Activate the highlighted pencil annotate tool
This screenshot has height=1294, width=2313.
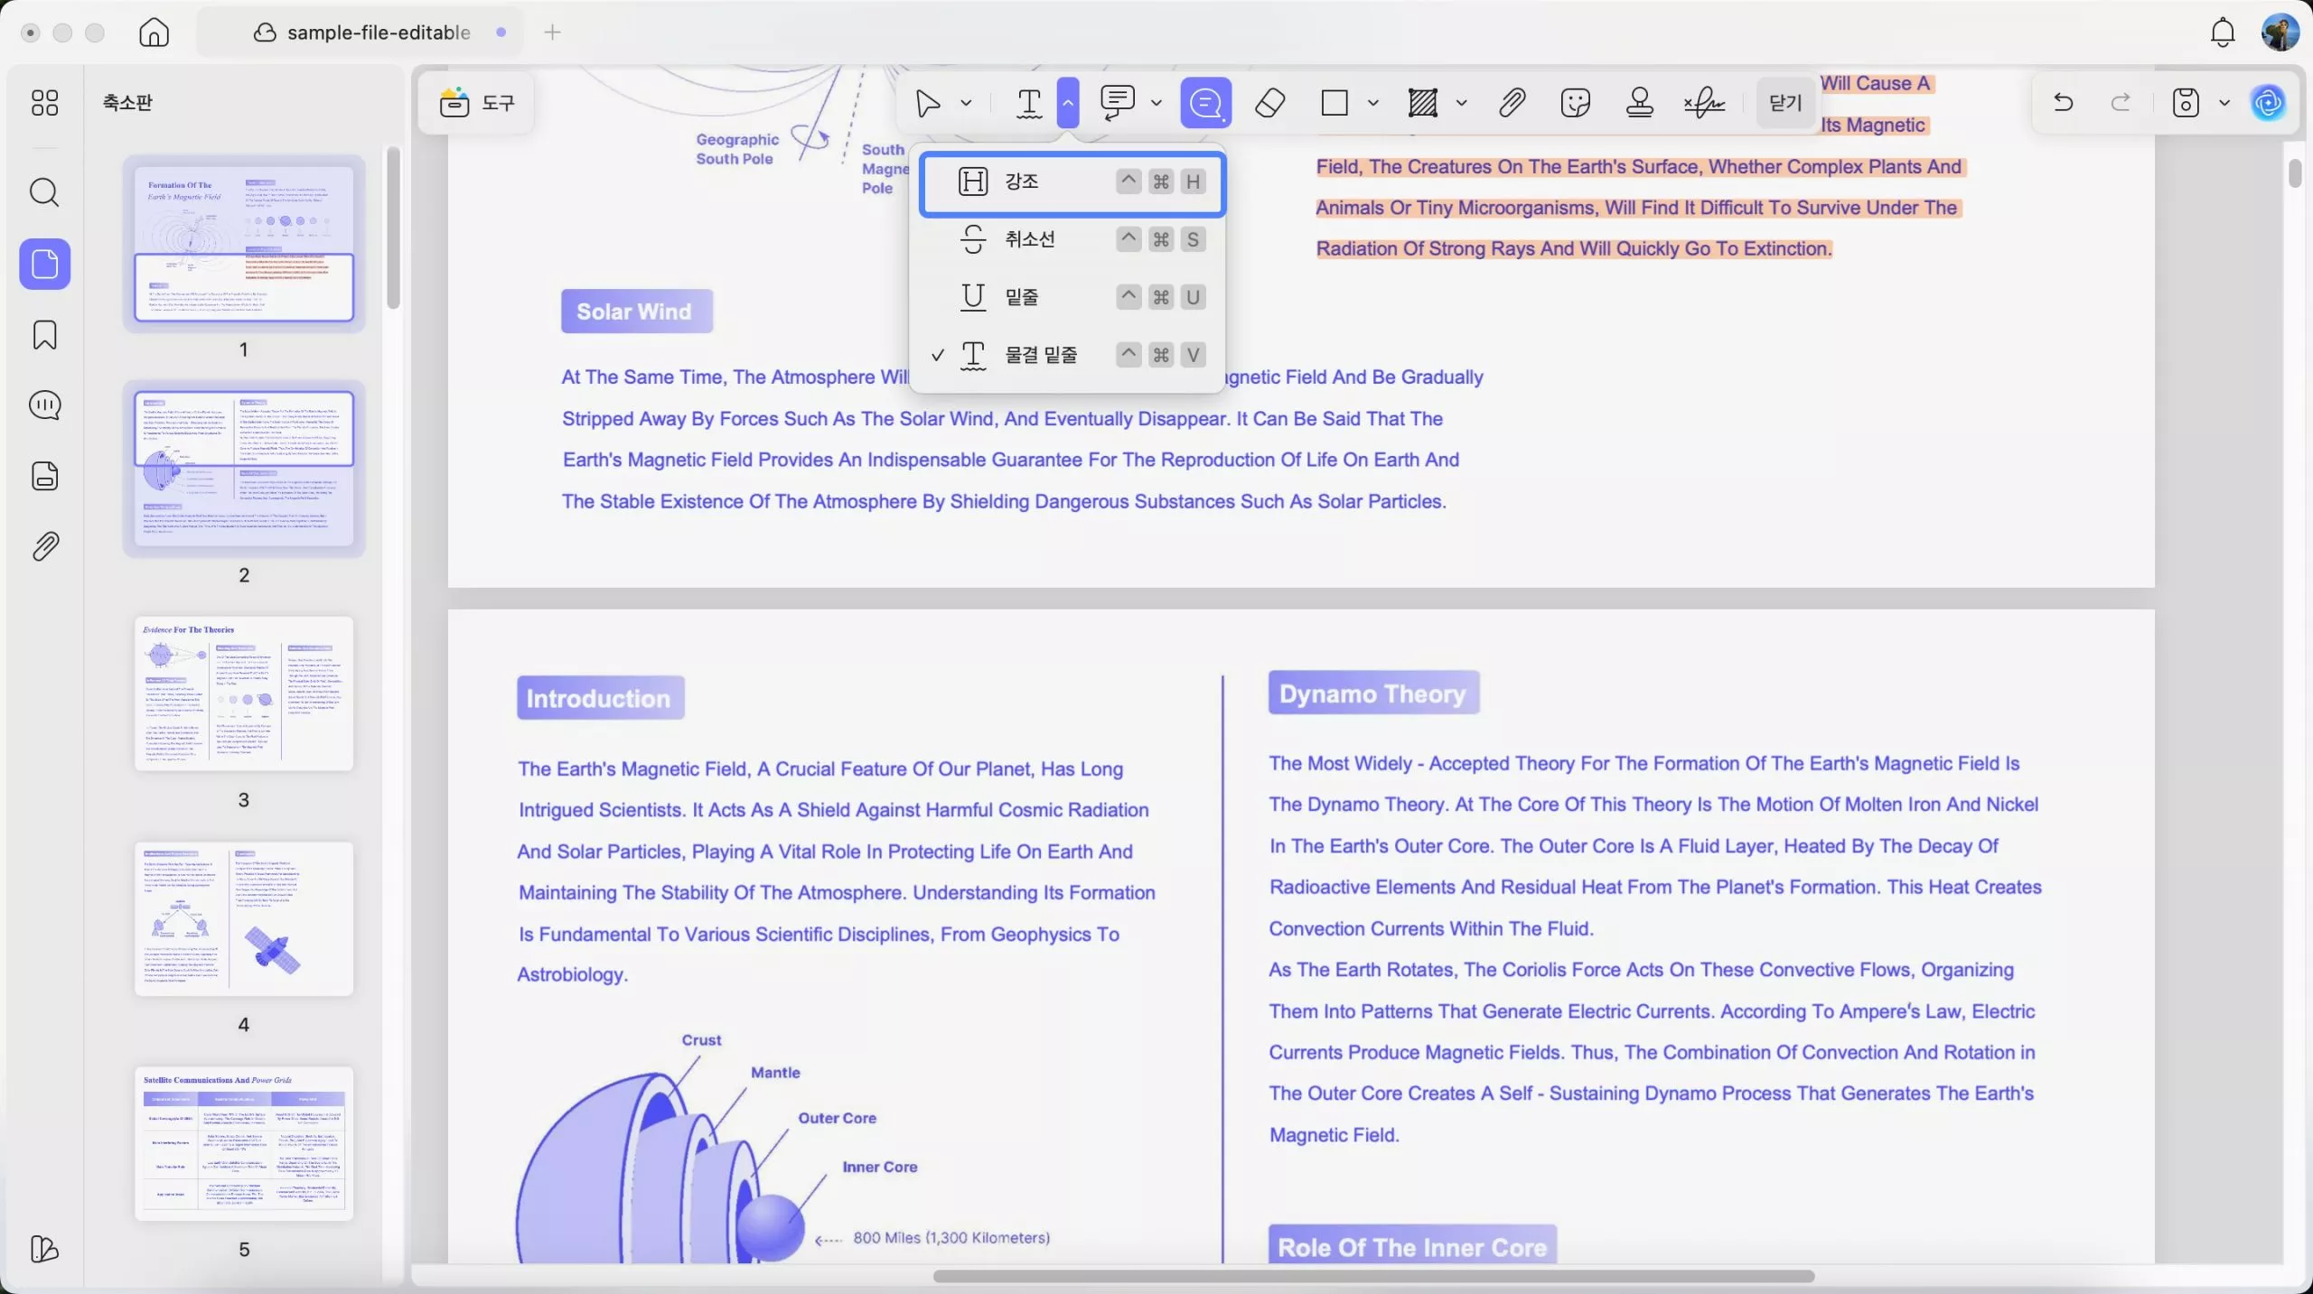1206,103
